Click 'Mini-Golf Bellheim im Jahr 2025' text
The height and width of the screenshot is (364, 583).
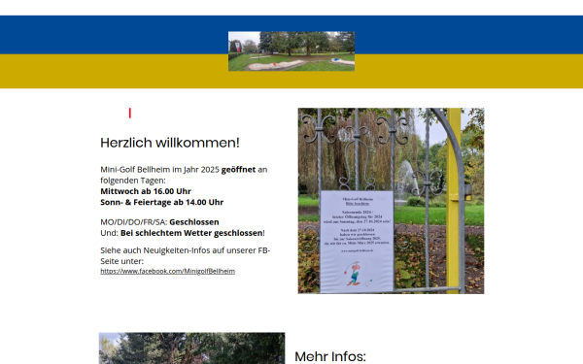[x=160, y=169]
